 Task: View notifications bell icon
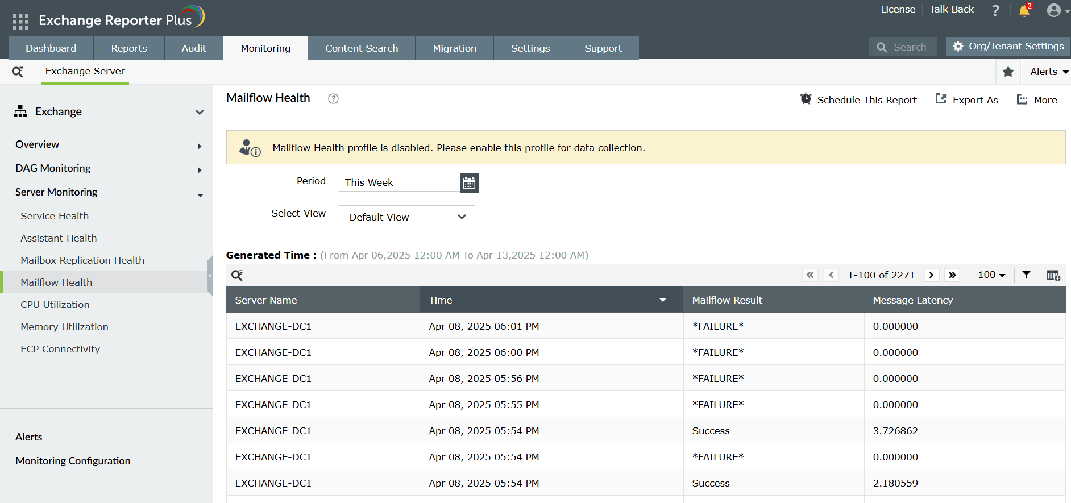(x=1024, y=11)
